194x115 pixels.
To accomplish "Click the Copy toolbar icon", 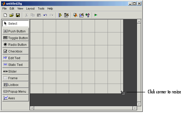I will [33, 15].
